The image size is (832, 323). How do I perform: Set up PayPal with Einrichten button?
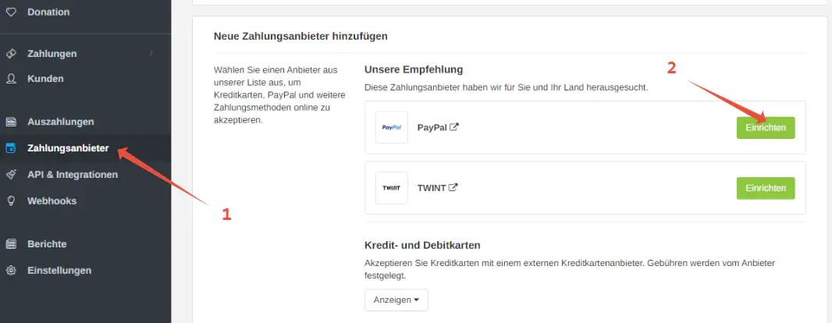(x=765, y=128)
